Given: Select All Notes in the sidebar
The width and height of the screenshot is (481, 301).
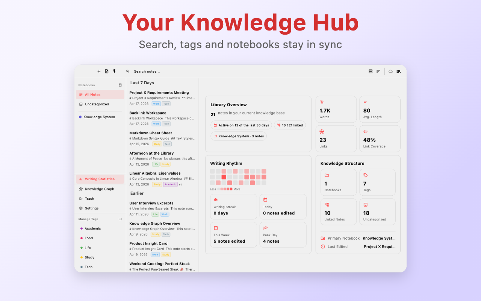Looking at the screenshot, I should pyautogui.click(x=100, y=94).
